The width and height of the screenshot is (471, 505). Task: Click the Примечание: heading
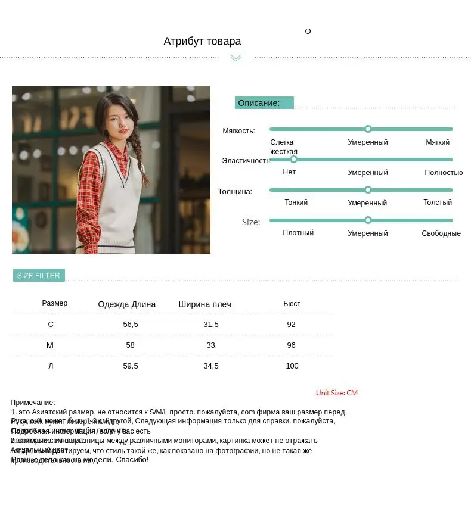(33, 402)
